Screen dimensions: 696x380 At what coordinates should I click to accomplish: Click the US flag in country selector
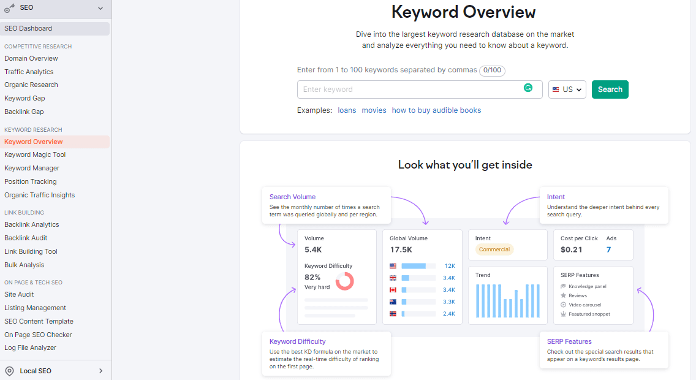tap(556, 89)
